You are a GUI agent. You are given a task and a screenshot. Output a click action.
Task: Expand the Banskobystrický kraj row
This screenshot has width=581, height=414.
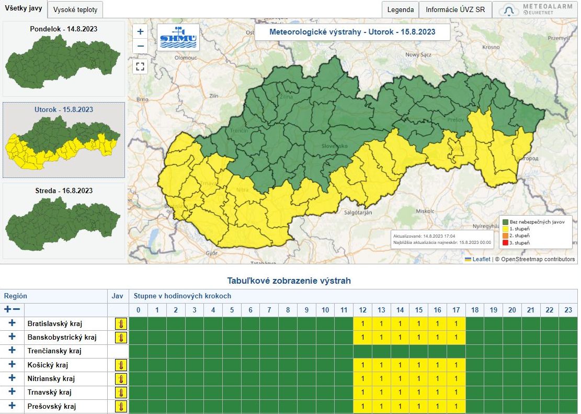[x=12, y=337]
